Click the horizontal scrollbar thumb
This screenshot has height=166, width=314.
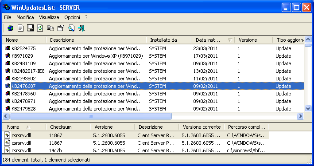(x=90, y=116)
